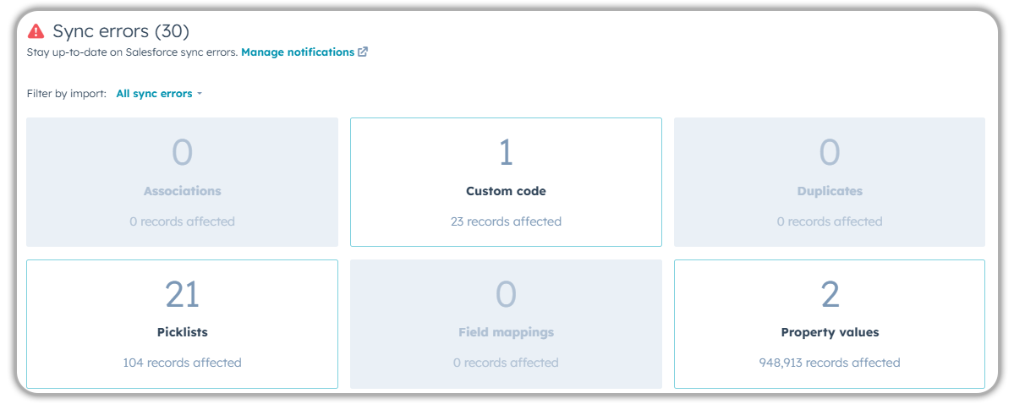Viewport: 1014px width, 404px height.
Task: Click the number 2 above Property values
Action: click(830, 294)
